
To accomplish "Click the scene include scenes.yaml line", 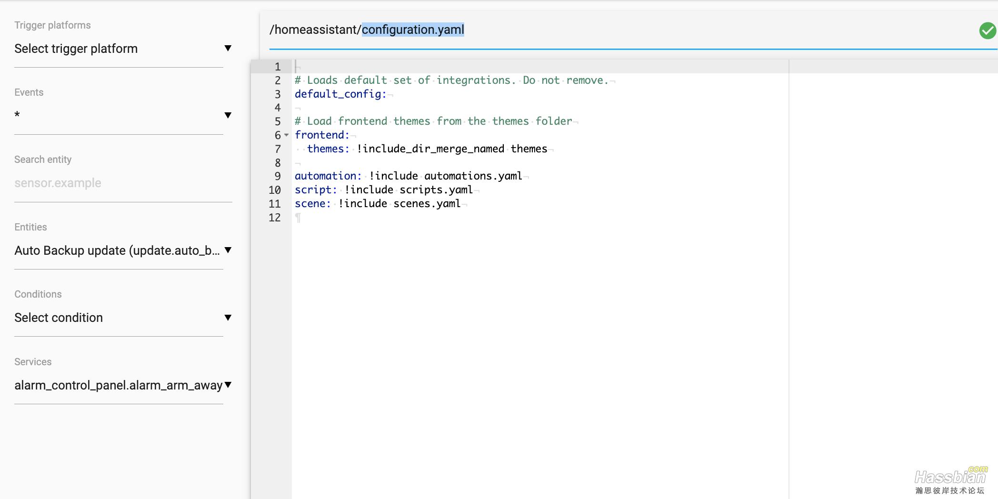I will pos(378,204).
